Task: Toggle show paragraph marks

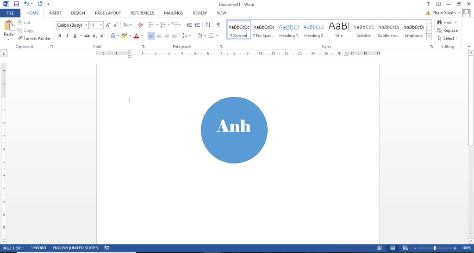Action: 218,25
